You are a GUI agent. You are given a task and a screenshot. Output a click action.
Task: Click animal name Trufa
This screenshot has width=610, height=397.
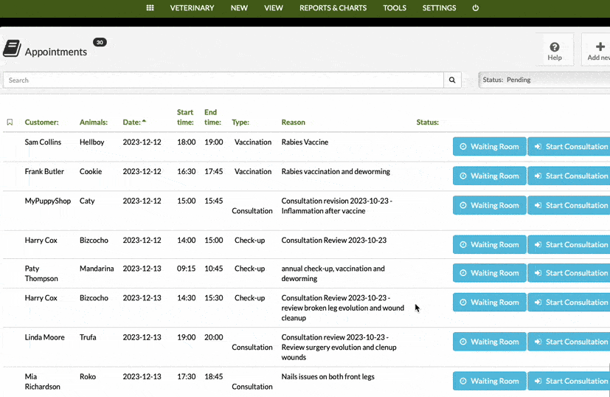pos(88,337)
